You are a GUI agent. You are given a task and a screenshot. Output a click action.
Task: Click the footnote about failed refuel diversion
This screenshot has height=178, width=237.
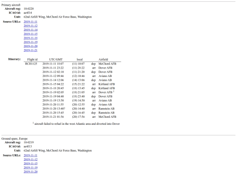coord(76,124)
